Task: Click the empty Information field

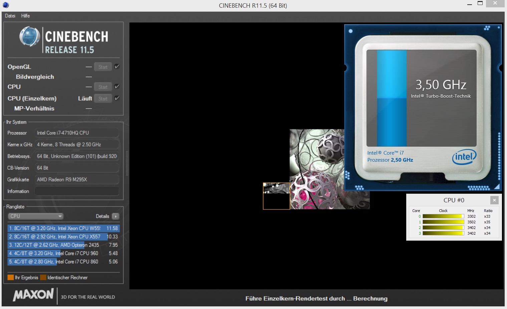Action: click(77, 191)
